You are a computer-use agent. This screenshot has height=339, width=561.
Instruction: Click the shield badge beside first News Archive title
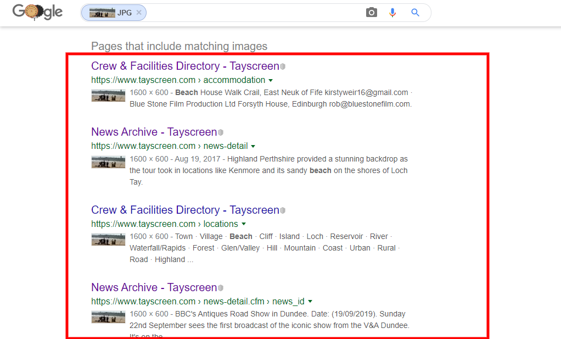tap(221, 132)
